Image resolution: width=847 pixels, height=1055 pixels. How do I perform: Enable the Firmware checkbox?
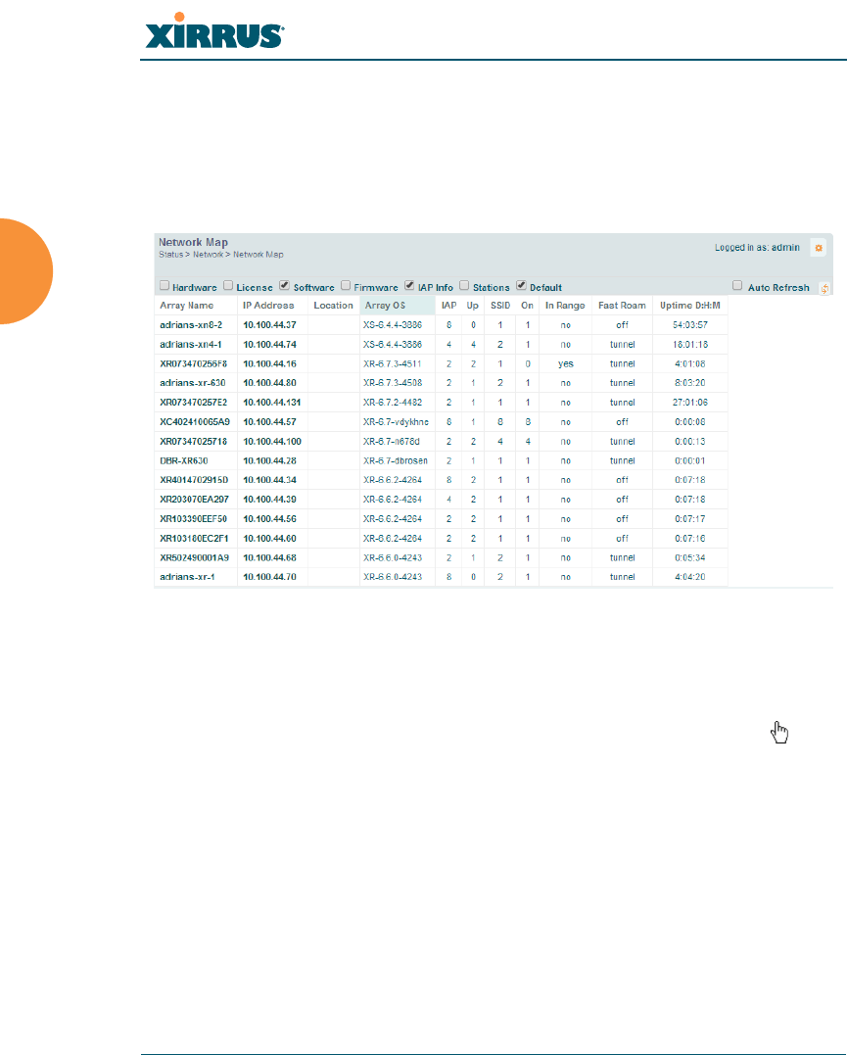(345, 285)
